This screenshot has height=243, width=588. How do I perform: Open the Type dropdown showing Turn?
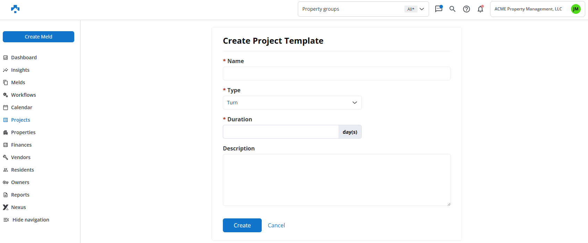click(x=292, y=103)
